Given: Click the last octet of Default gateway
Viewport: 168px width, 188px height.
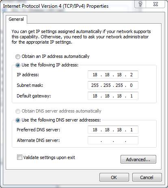Looking at the screenshot, I should click(131, 96).
